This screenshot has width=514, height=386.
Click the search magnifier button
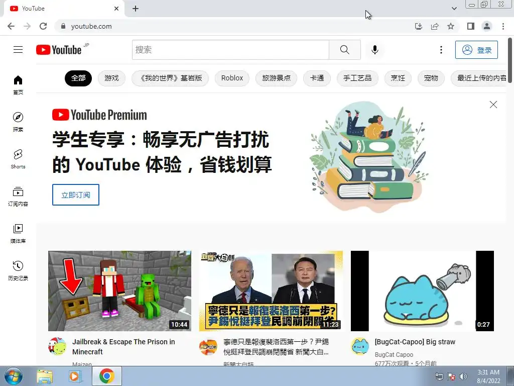(344, 50)
